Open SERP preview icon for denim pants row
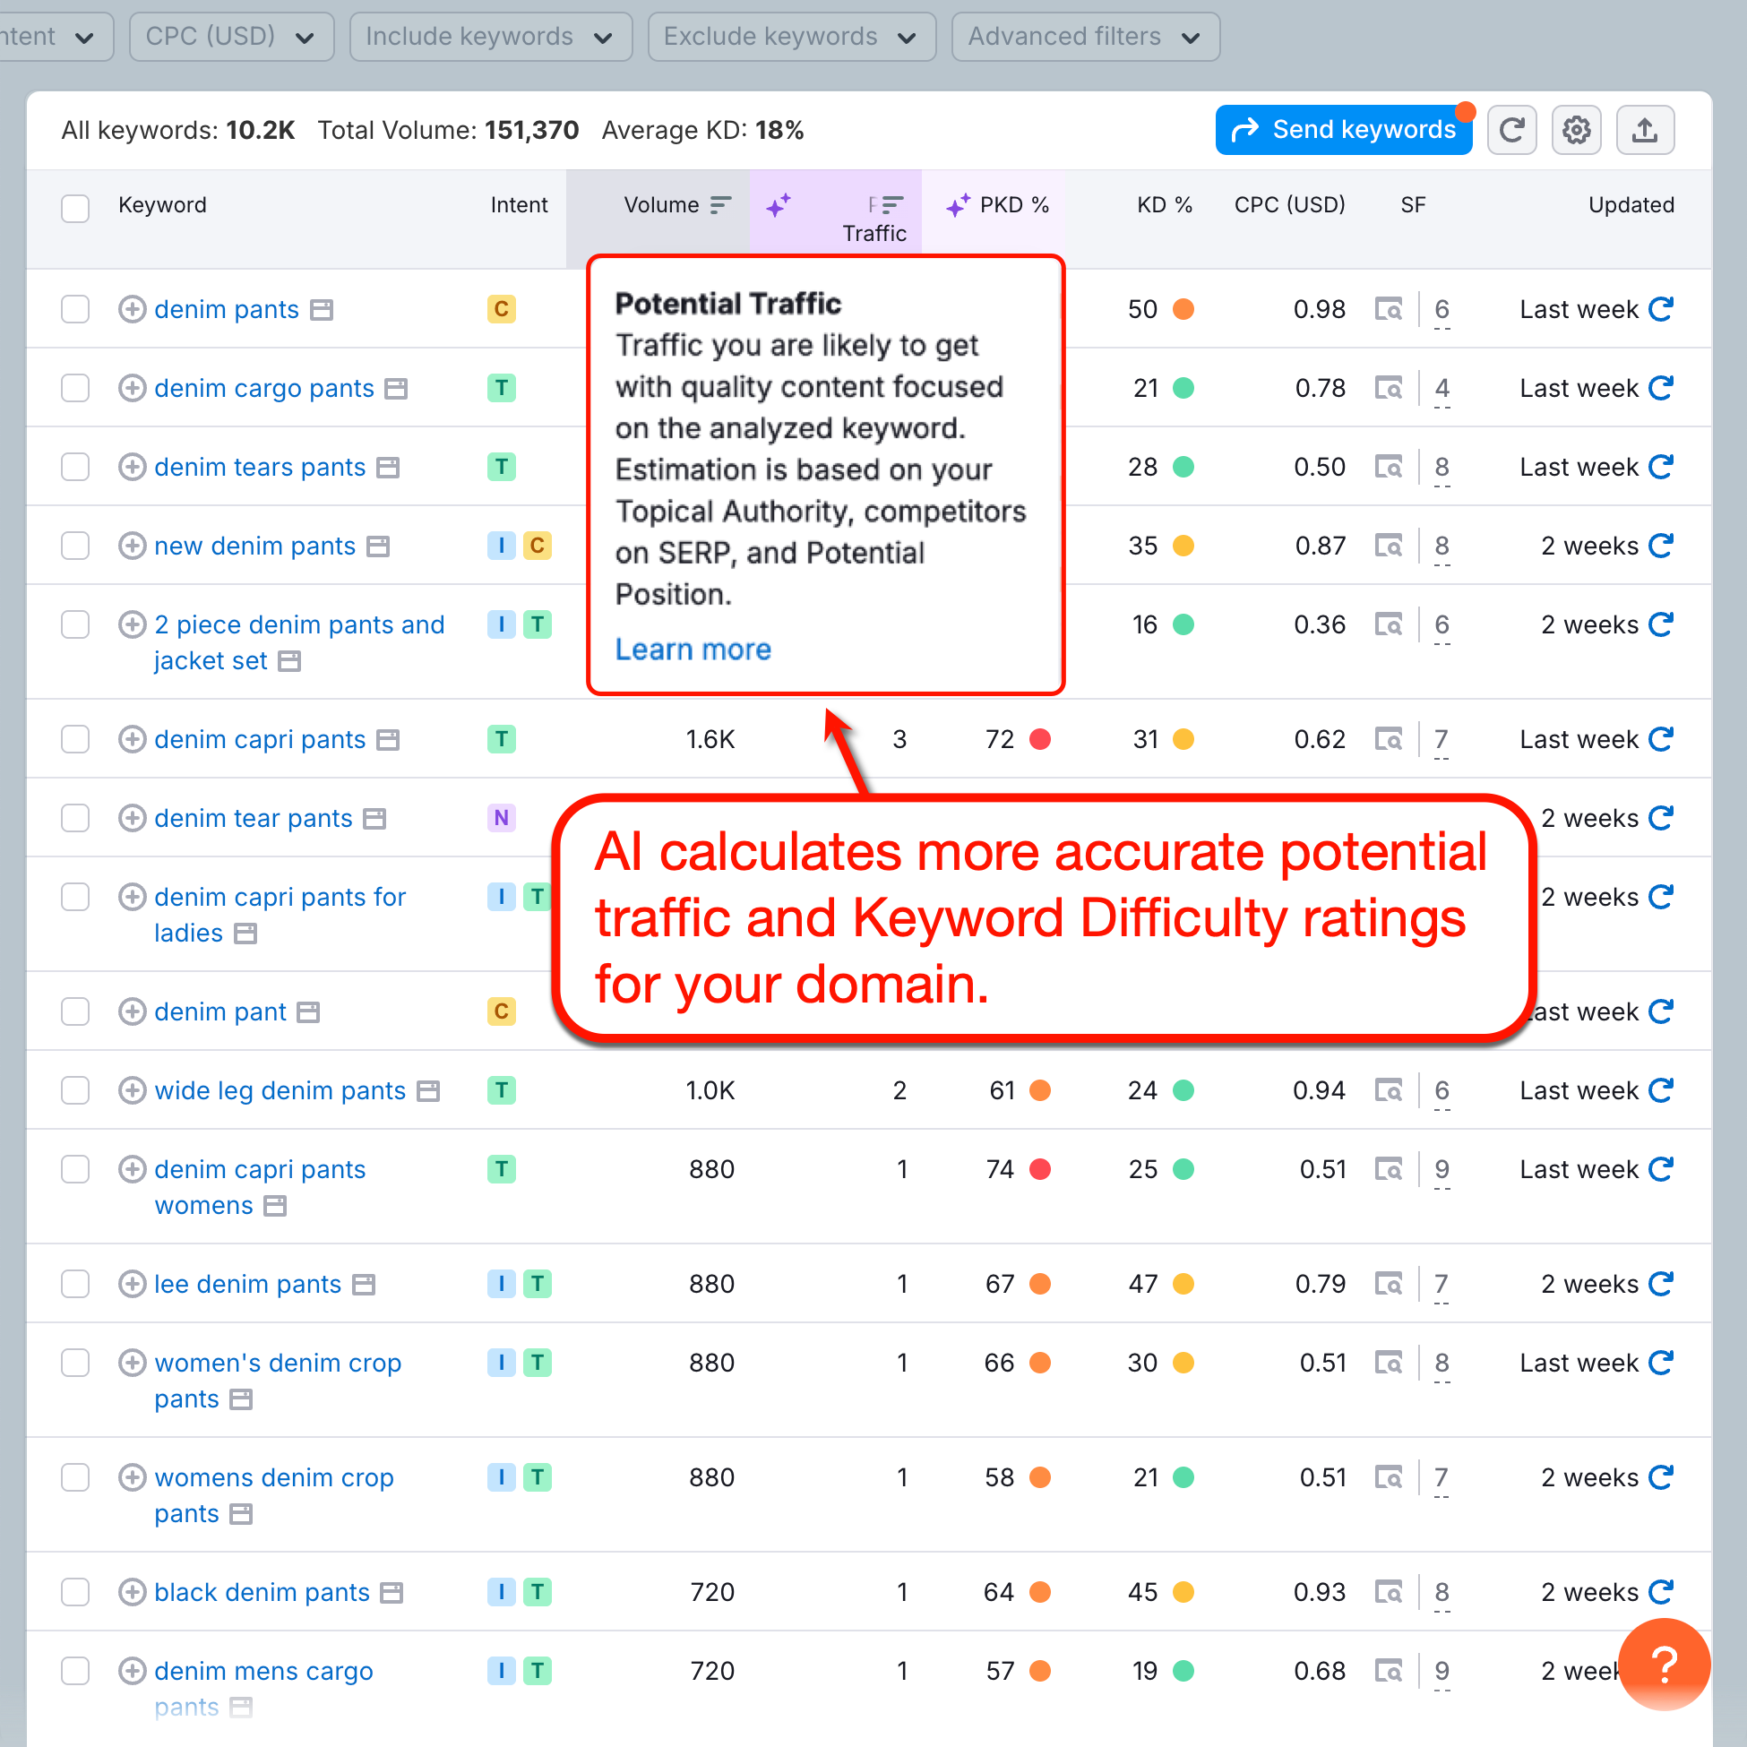This screenshot has height=1747, width=1747. pyautogui.click(x=1390, y=308)
